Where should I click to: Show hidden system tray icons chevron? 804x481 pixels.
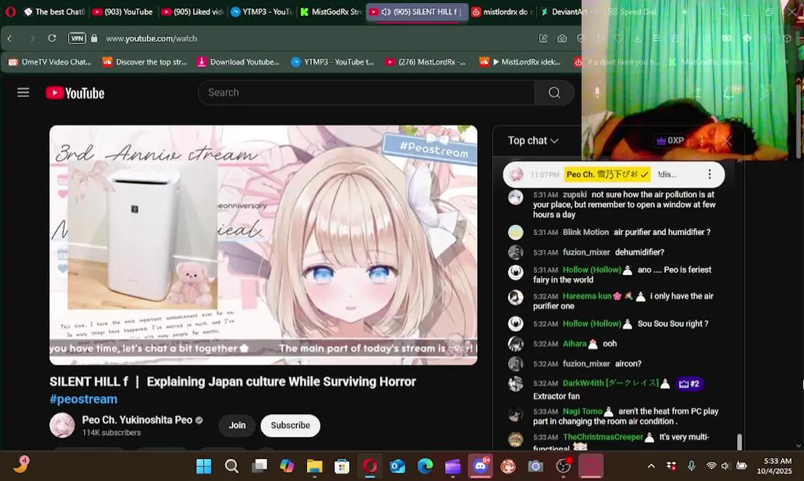[x=651, y=466]
